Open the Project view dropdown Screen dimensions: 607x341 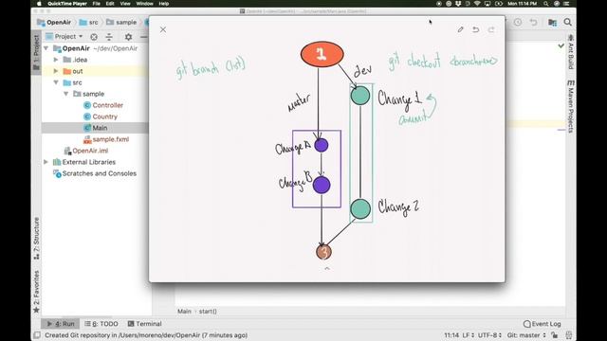tap(64, 36)
